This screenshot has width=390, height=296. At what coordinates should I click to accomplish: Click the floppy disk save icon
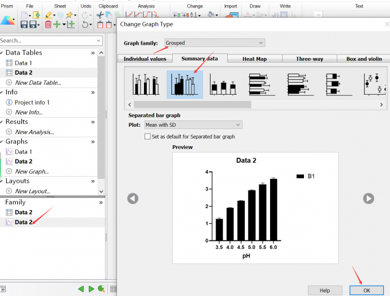click(25, 24)
